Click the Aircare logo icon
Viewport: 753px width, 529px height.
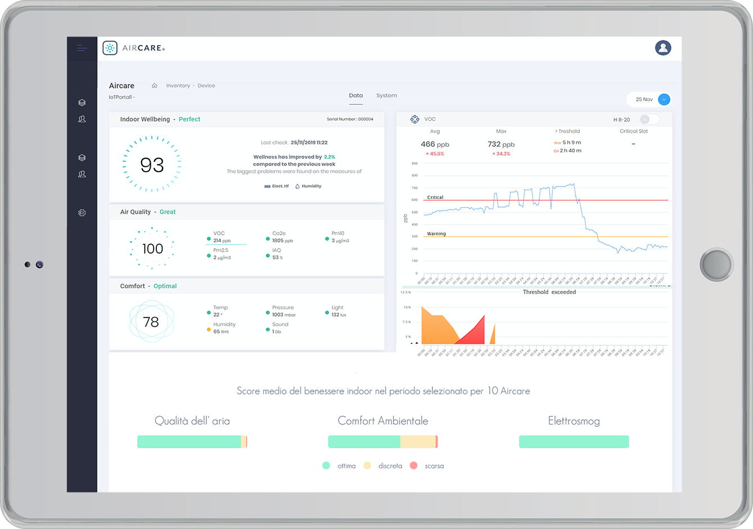pos(110,48)
